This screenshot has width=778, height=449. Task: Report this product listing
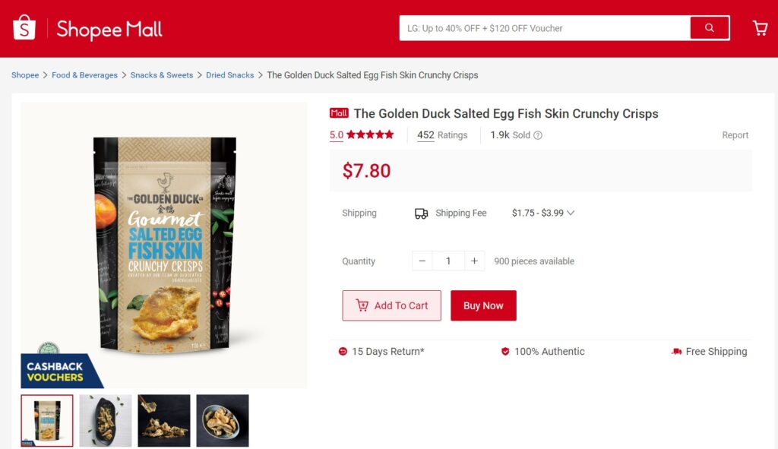(x=735, y=135)
